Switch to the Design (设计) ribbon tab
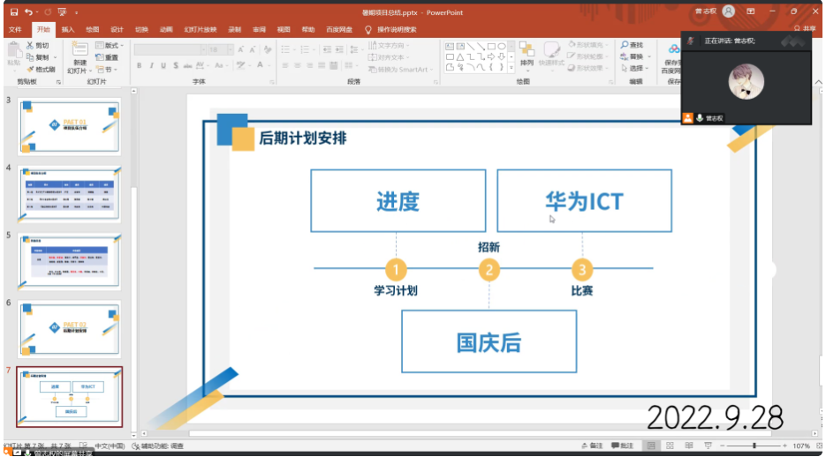 tap(117, 29)
